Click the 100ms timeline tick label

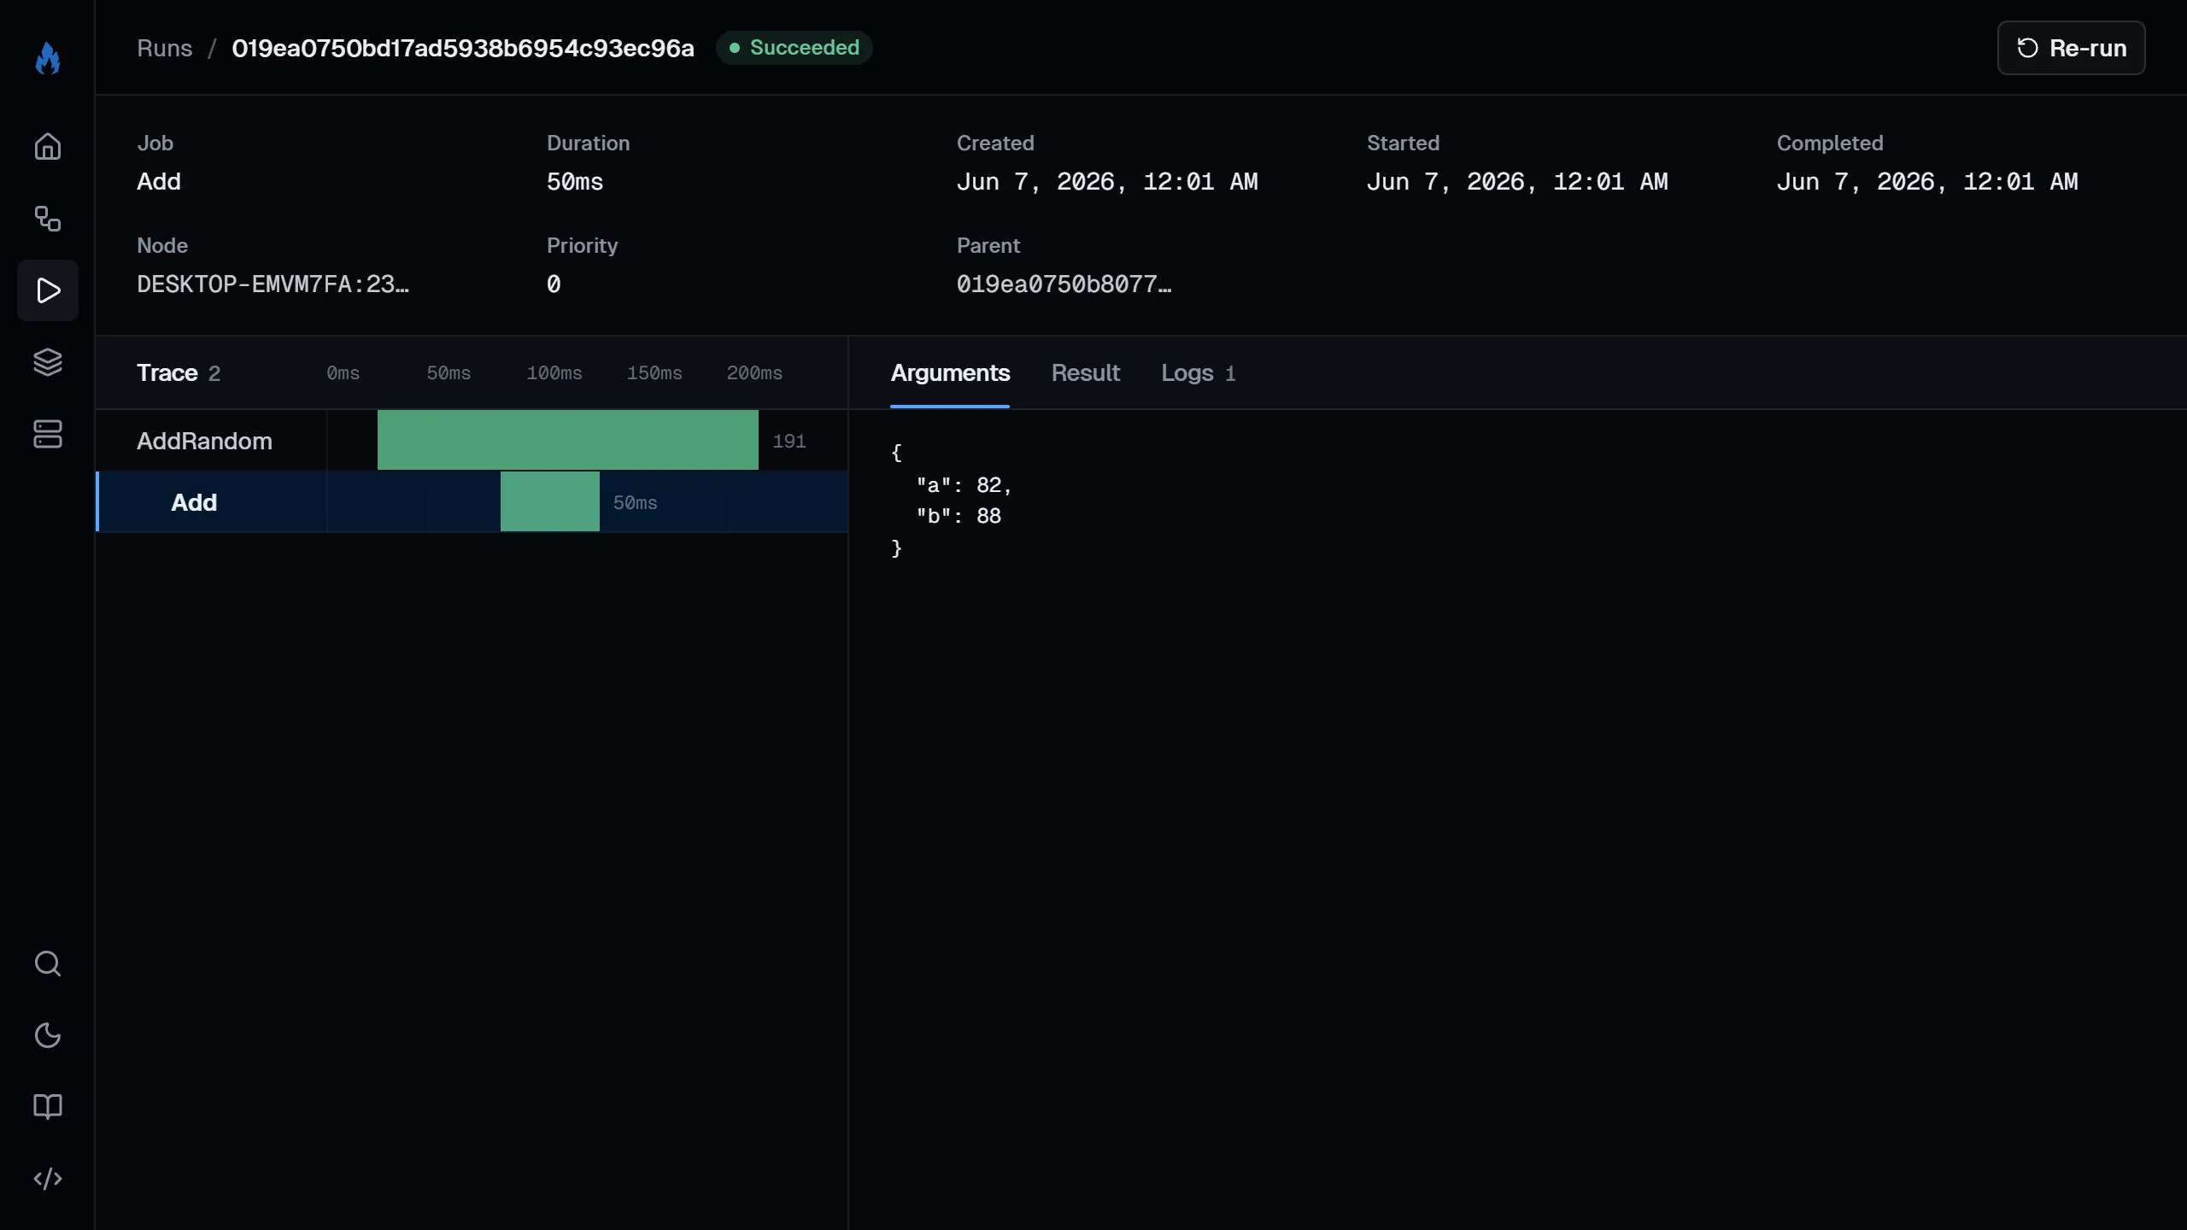(x=554, y=373)
